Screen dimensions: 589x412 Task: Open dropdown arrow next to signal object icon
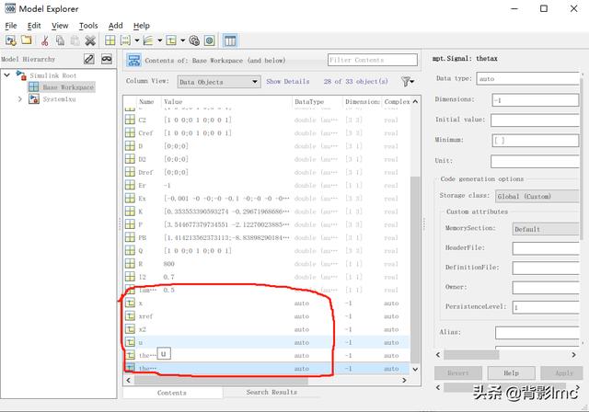[x=182, y=40]
